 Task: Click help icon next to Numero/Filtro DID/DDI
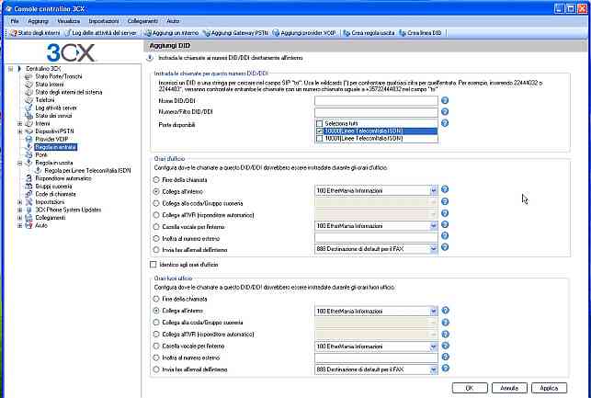tap(445, 111)
